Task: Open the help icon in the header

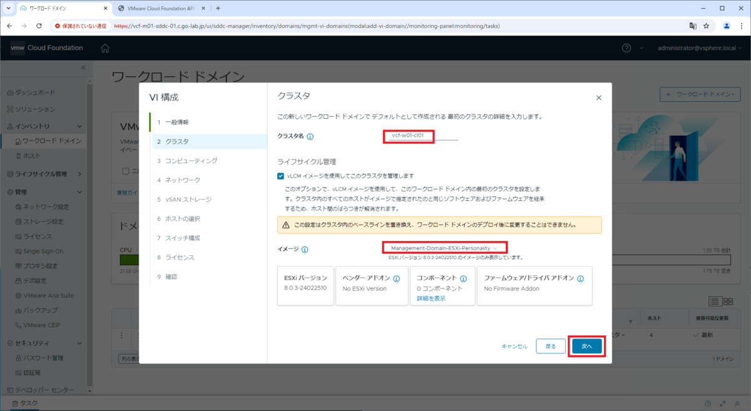Action: (626, 48)
